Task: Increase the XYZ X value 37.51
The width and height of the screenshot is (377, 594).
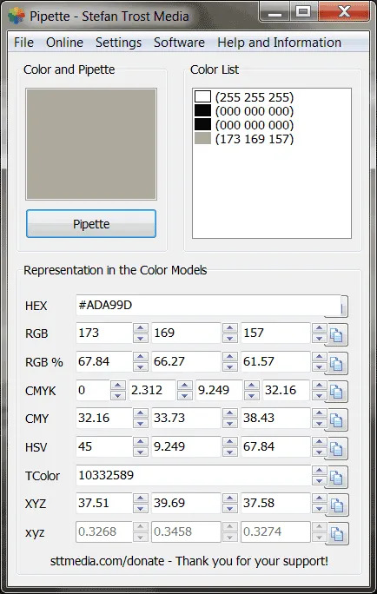Action: pyautogui.click(x=141, y=499)
